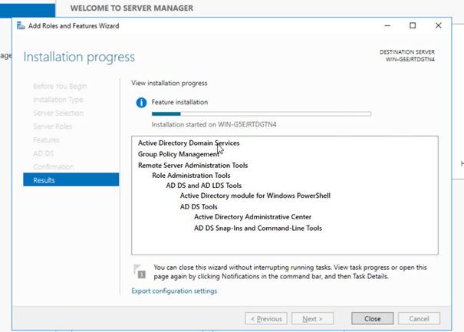Go to the Before You Begin step
This screenshot has width=464, height=332.
click(60, 86)
